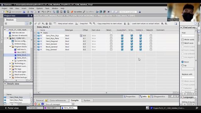Toggle Visible in HMI checkbox for Start_General
The image size is (201, 113).
140,44
